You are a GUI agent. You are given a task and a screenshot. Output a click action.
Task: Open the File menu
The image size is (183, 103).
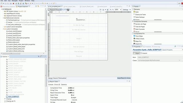click(2, 1)
